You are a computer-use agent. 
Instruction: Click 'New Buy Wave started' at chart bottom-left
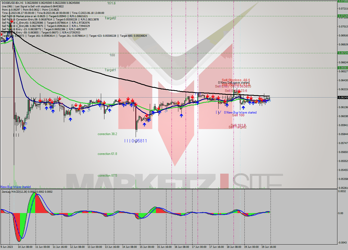(x=15, y=187)
